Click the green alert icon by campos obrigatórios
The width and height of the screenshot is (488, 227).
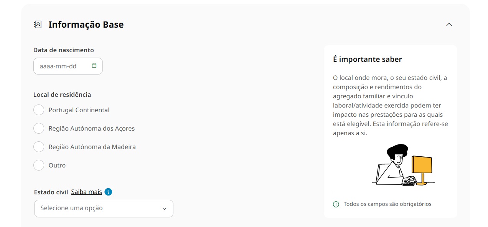coord(336,204)
